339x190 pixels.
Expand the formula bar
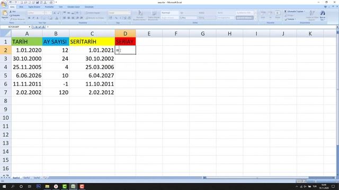pos(337,27)
